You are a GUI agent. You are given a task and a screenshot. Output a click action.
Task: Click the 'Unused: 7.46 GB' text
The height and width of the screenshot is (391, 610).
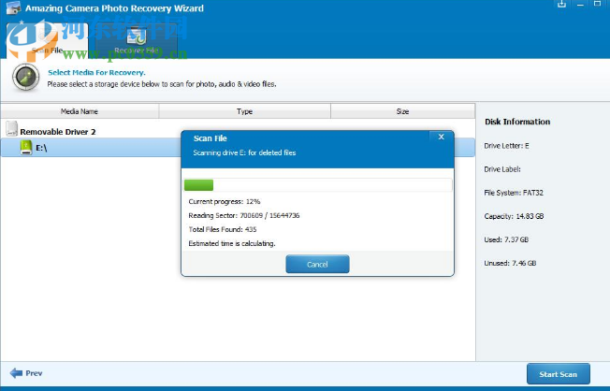510,263
